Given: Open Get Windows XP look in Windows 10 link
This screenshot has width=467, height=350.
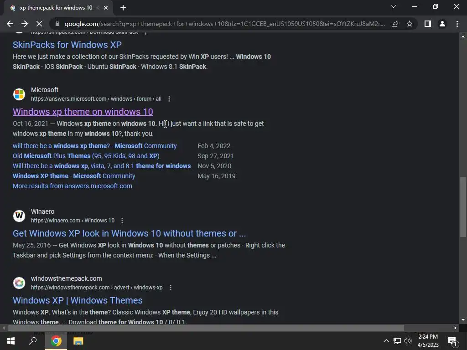Looking at the screenshot, I should (129, 233).
